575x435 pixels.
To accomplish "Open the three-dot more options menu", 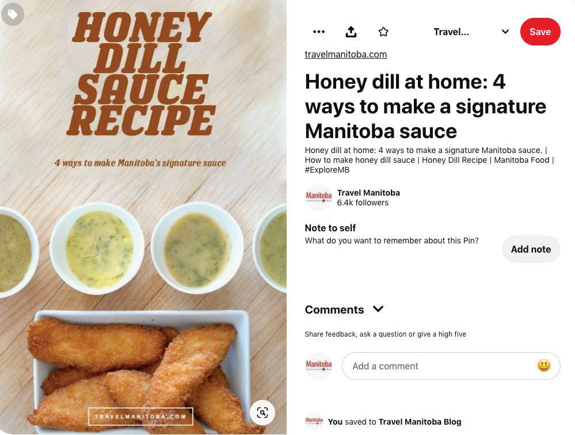I will click(x=319, y=32).
